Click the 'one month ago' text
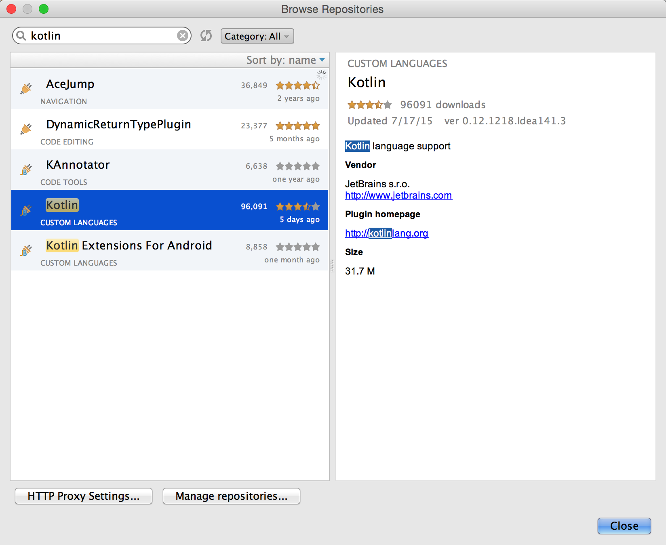 coord(292,260)
